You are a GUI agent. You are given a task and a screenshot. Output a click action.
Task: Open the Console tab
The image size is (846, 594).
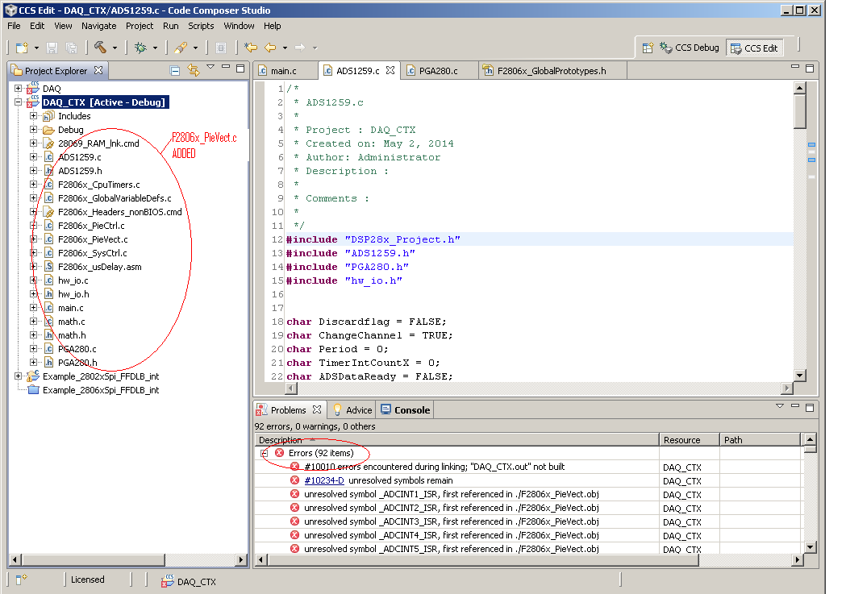tap(411, 410)
